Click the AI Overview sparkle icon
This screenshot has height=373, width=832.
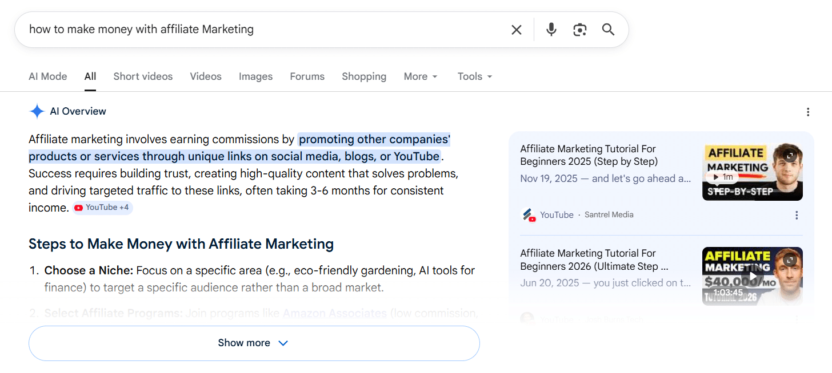pos(37,111)
